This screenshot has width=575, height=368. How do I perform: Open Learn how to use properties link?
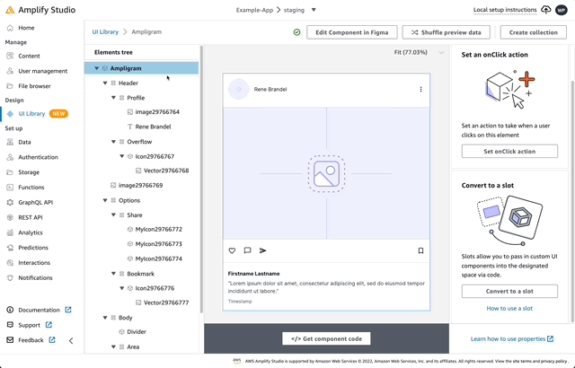pos(512,338)
